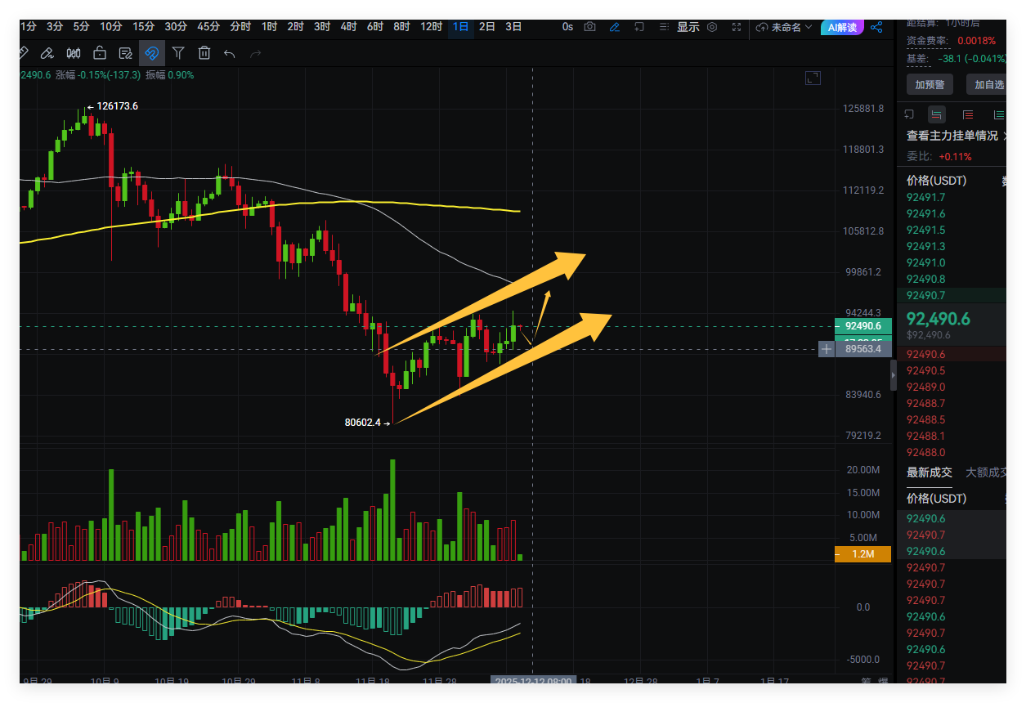The height and width of the screenshot is (703, 1026).
Task: Click the trash icon to delete drawings
Action: click(x=204, y=54)
